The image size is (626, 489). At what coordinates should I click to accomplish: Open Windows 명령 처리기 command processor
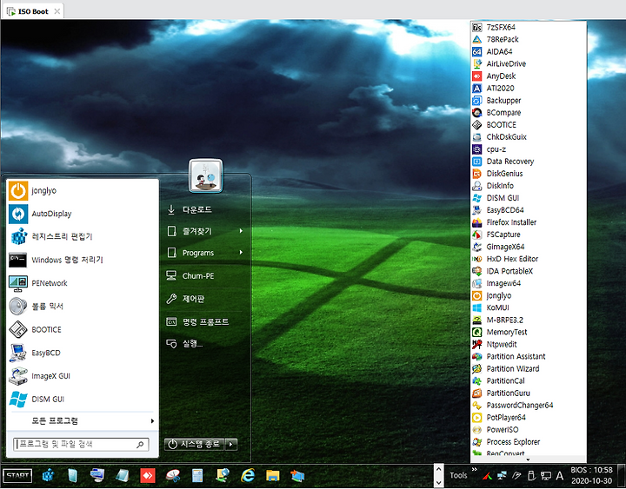tap(83, 260)
